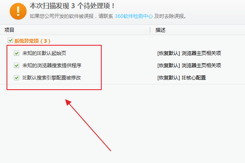Click the IE核心配置 description text

click(194, 77)
